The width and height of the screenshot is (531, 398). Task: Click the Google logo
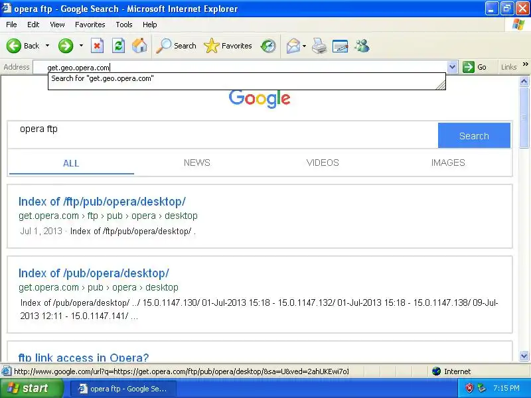tap(260, 98)
